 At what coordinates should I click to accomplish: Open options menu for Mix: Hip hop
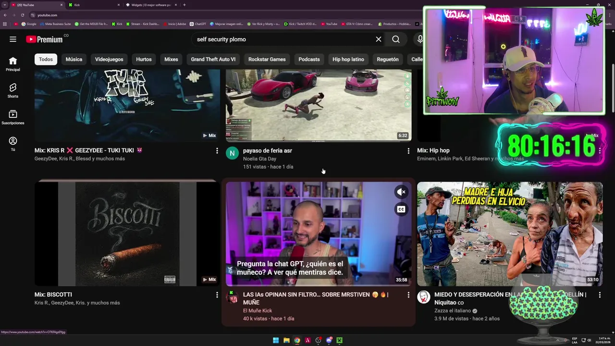[x=600, y=151]
